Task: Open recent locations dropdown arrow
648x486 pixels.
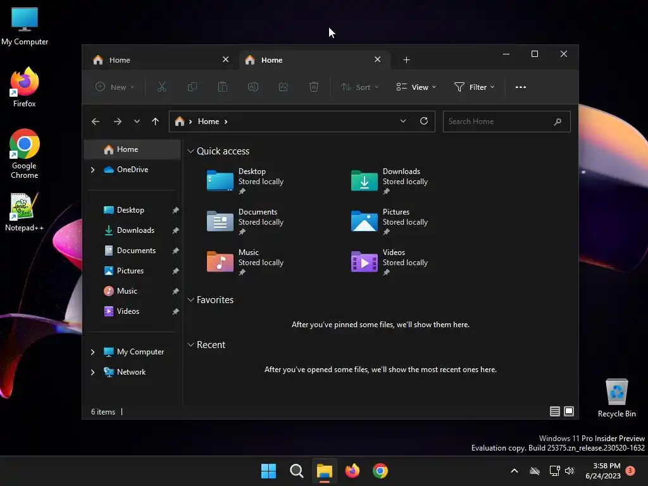Action: click(137, 121)
